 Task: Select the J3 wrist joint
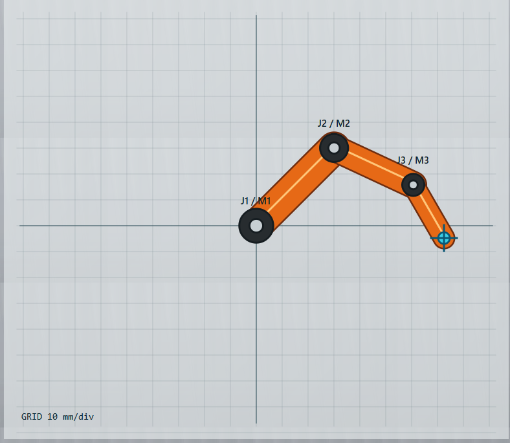coord(413,184)
